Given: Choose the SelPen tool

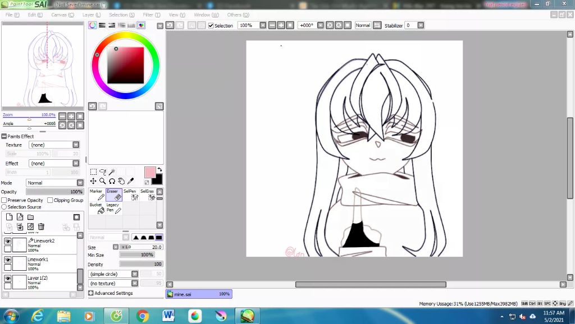Looking at the screenshot, I should pyautogui.click(x=131, y=195).
